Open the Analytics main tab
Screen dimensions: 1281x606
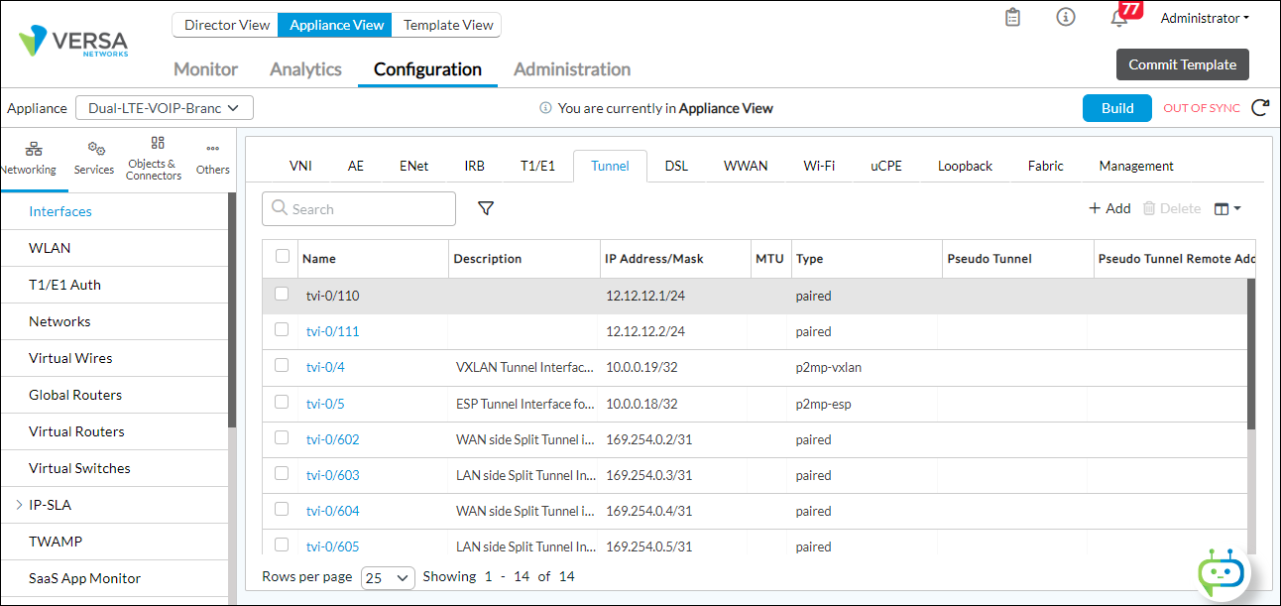[305, 69]
